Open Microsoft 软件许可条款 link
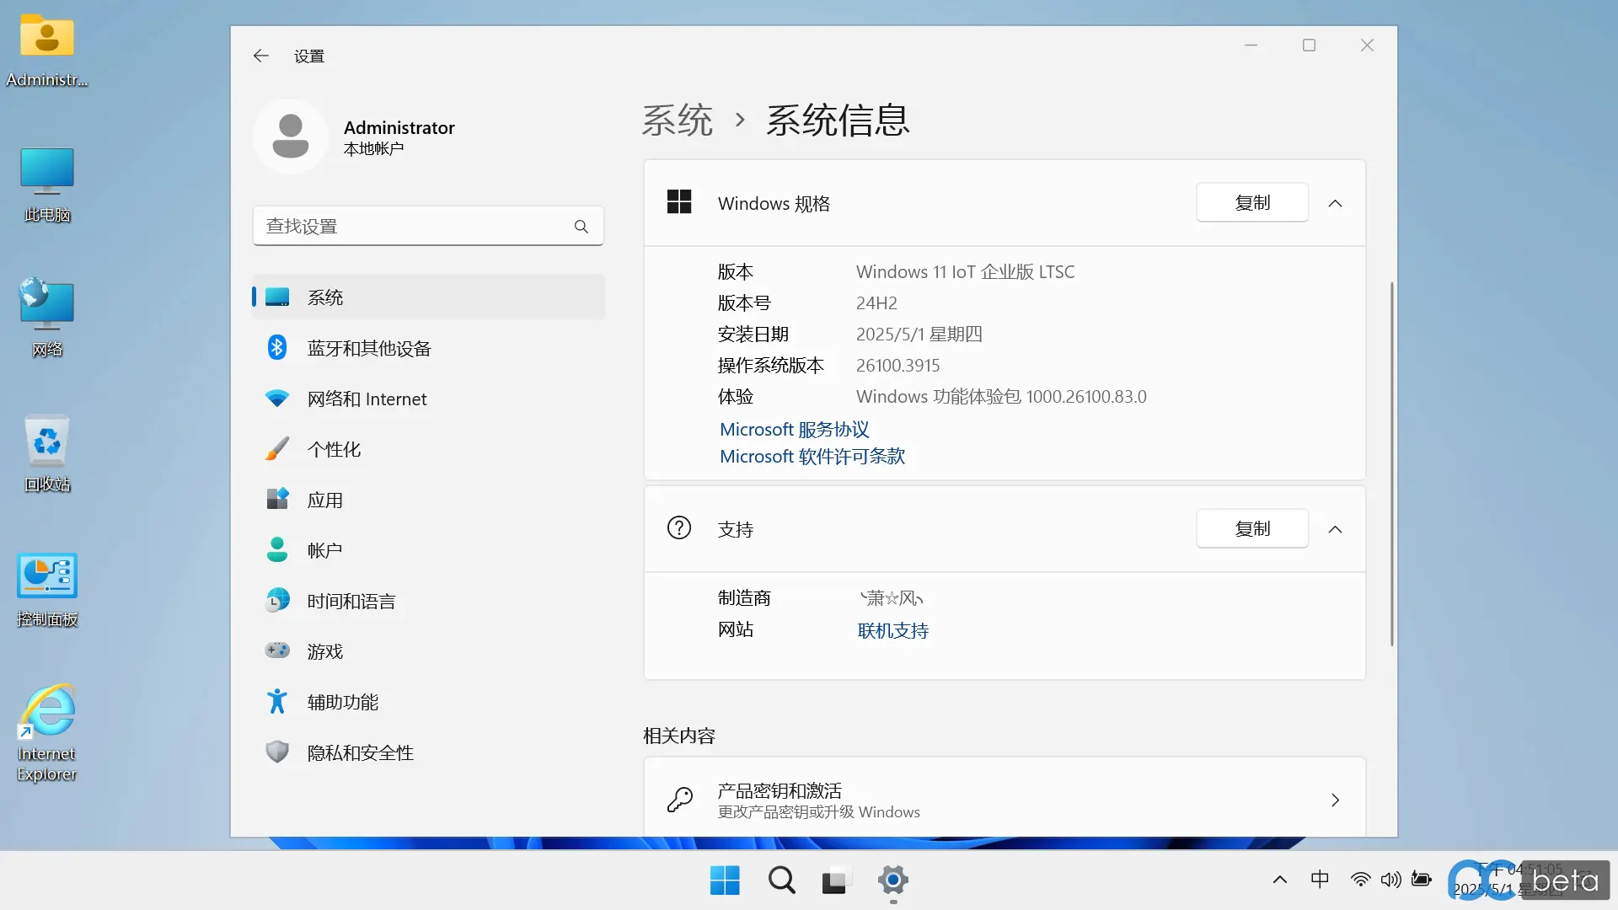The width and height of the screenshot is (1618, 910). (x=812, y=457)
